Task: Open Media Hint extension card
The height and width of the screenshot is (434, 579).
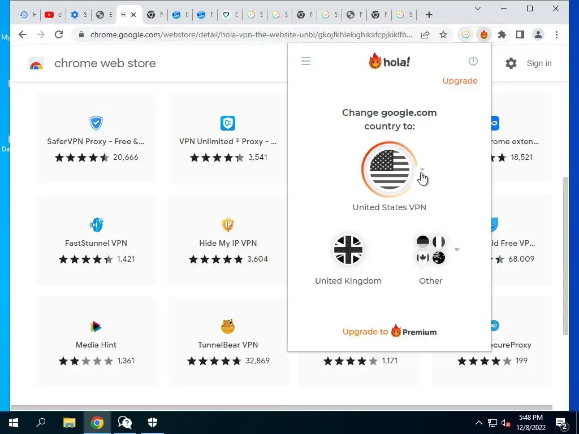Action: (x=96, y=341)
